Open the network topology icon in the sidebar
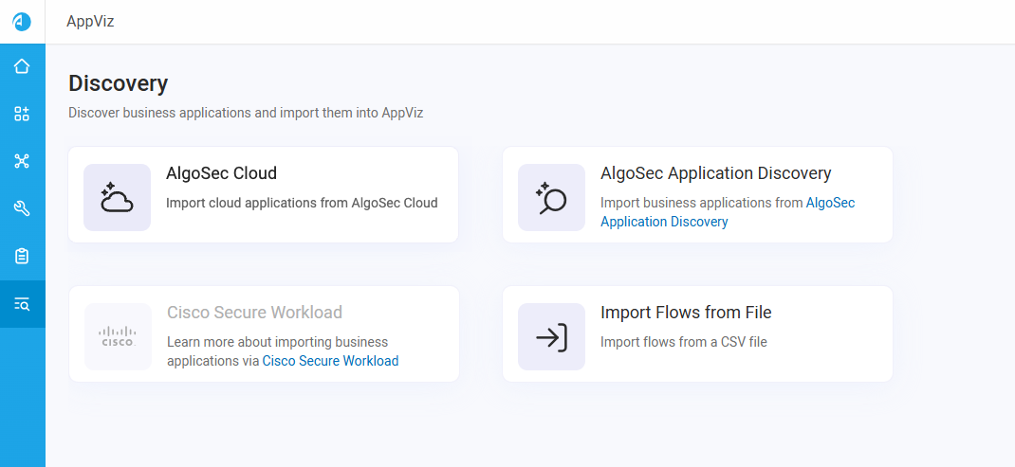Screen dimensions: 1015x467 tap(22, 161)
